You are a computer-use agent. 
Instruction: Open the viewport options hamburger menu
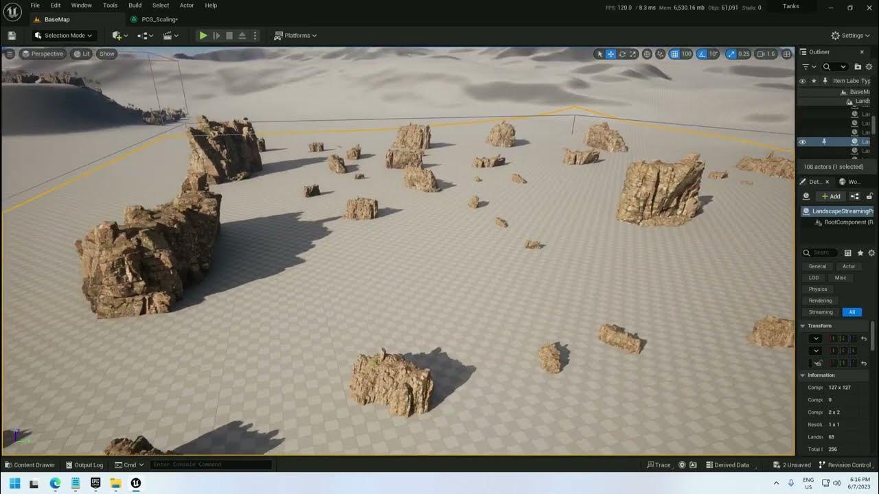pos(10,54)
